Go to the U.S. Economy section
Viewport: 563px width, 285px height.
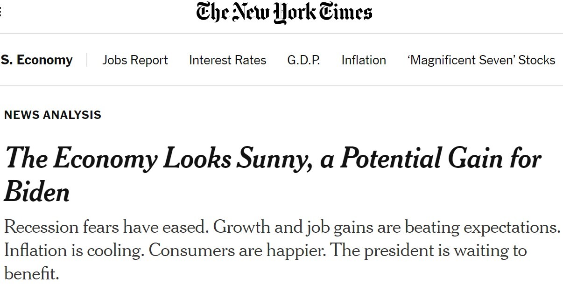tap(36, 60)
